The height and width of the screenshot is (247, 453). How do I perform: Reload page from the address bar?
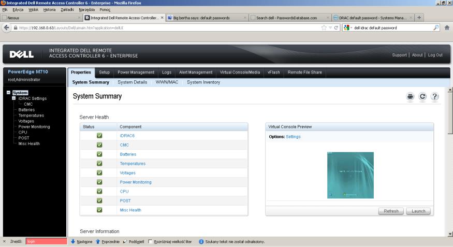pos(336,28)
